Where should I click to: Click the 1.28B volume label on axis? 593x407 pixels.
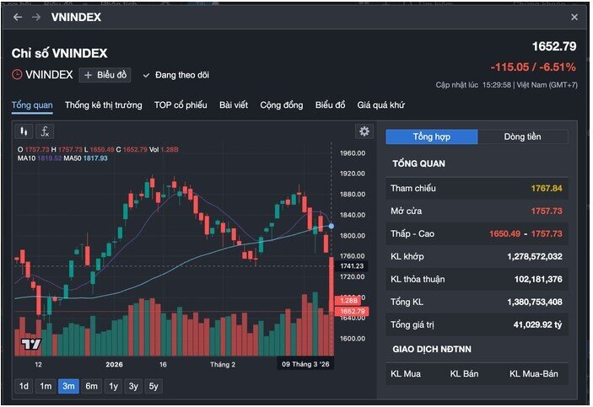(x=348, y=301)
